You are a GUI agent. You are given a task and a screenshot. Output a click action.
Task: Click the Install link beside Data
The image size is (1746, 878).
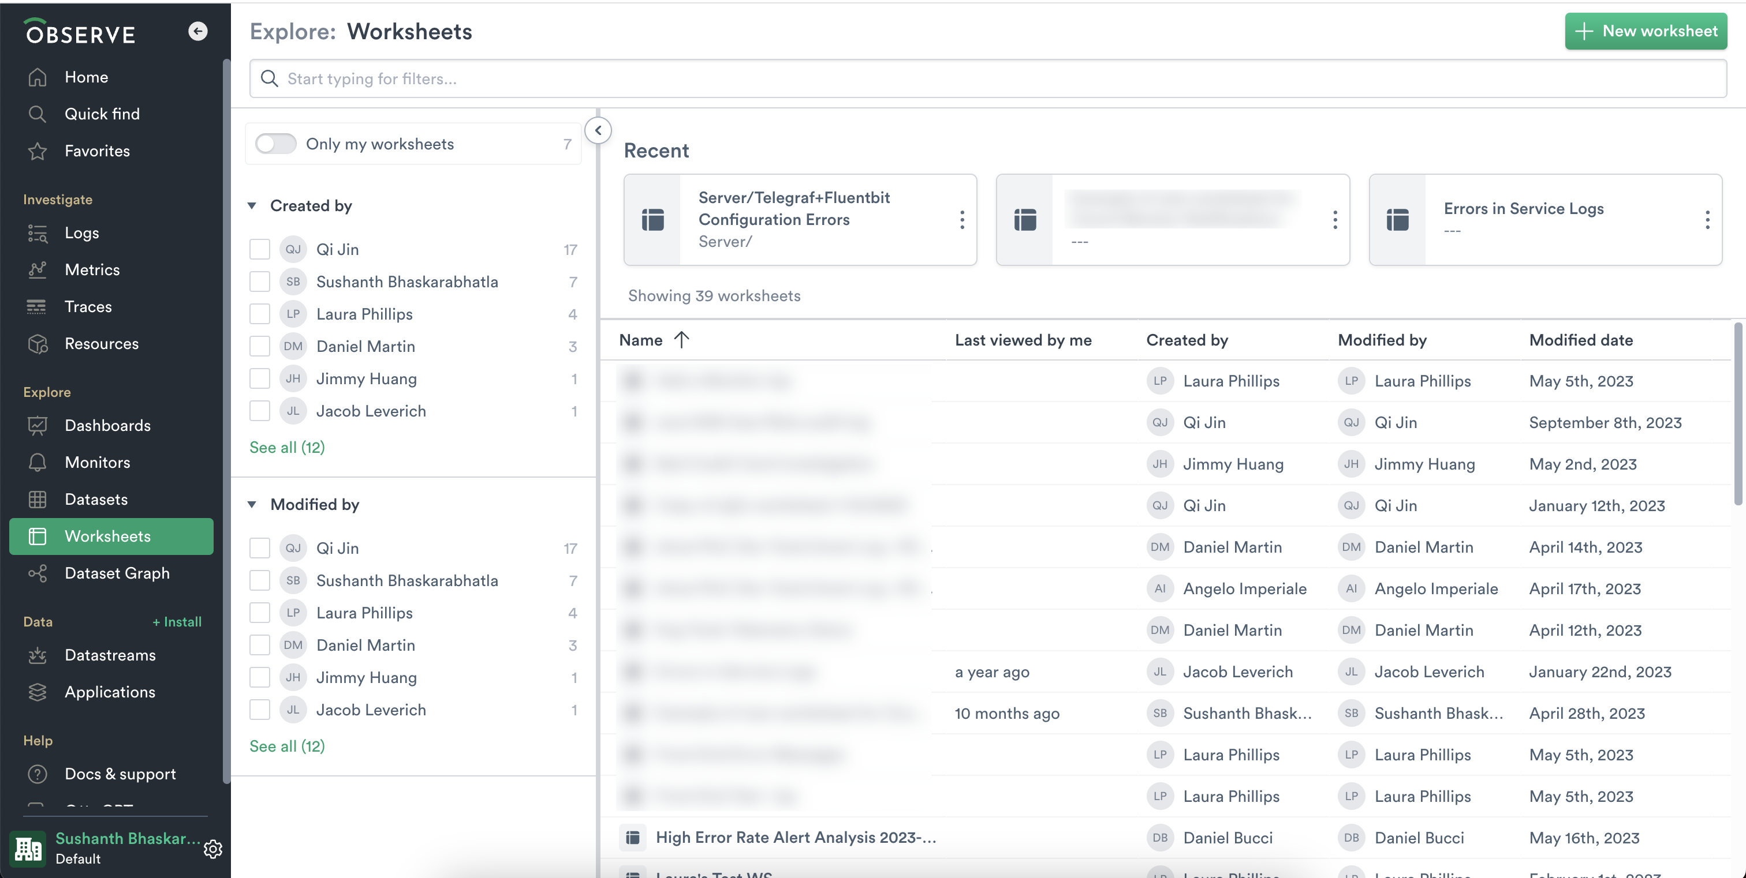(177, 622)
